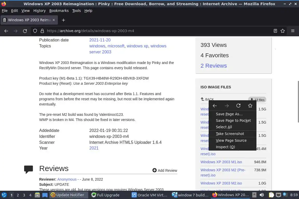Download Windows XP 2003 M1.iso
This screenshot has width=299, height=199.
pos(221,162)
